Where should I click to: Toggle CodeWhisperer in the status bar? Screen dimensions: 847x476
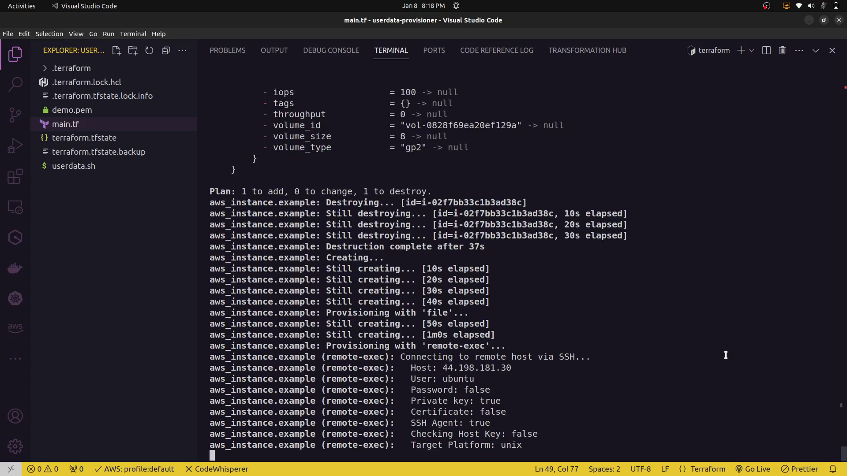pyautogui.click(x=217, y=469)
